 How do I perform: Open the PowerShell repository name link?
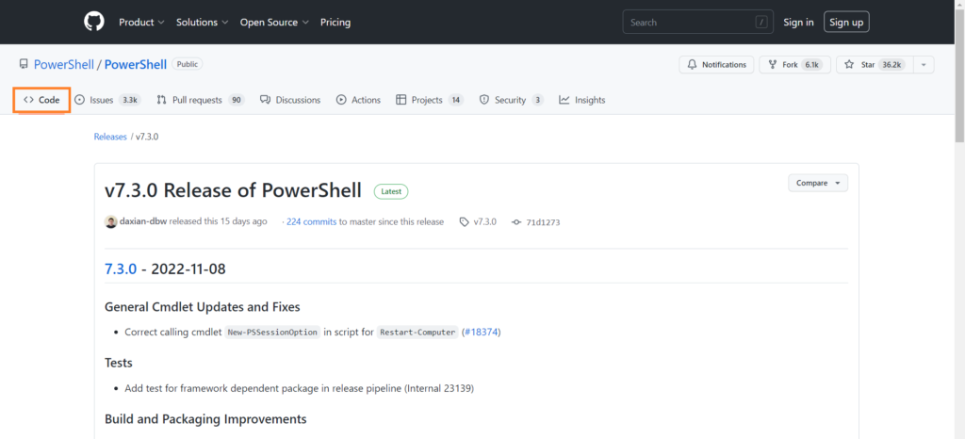click(136, 64)
